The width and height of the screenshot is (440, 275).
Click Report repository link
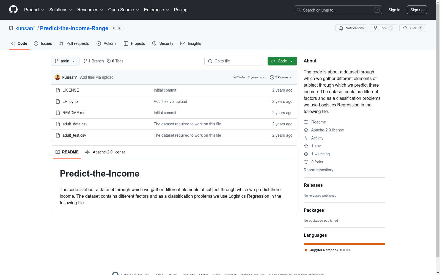[x=318, y=170]
